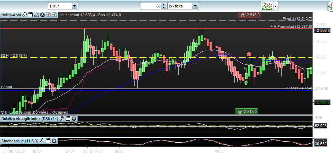Viewport: 333px width, 154px height.
Task: Click the 12 520 price axis label
Action: tap(321, 57)
